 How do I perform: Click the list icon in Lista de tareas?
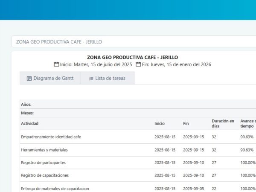[91, 79]
